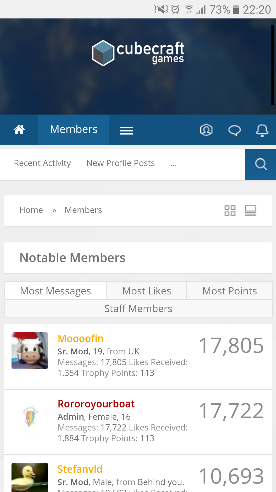This screenshot has width=276, height=492.
Task: Open the Members navigation tab
Action: tap(74, 130)
